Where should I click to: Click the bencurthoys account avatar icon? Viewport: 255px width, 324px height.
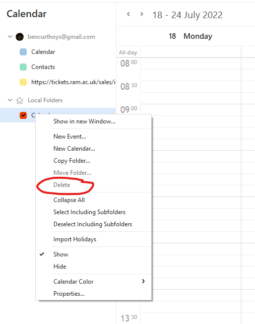click(x=20, y=37)
